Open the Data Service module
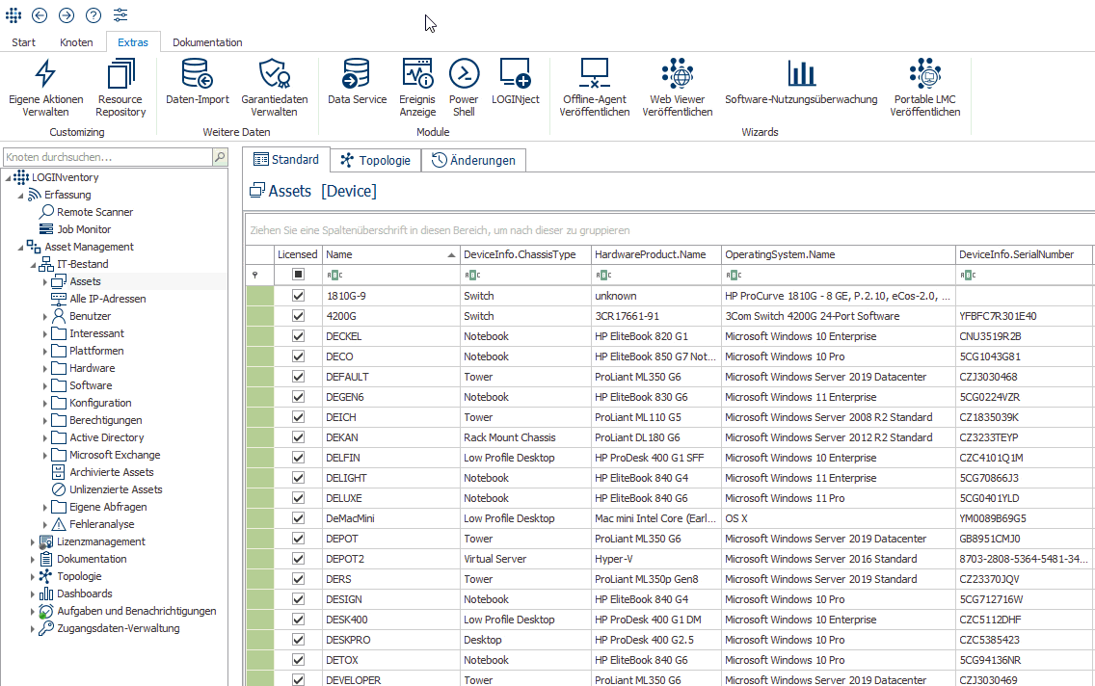 pos(357,82)
